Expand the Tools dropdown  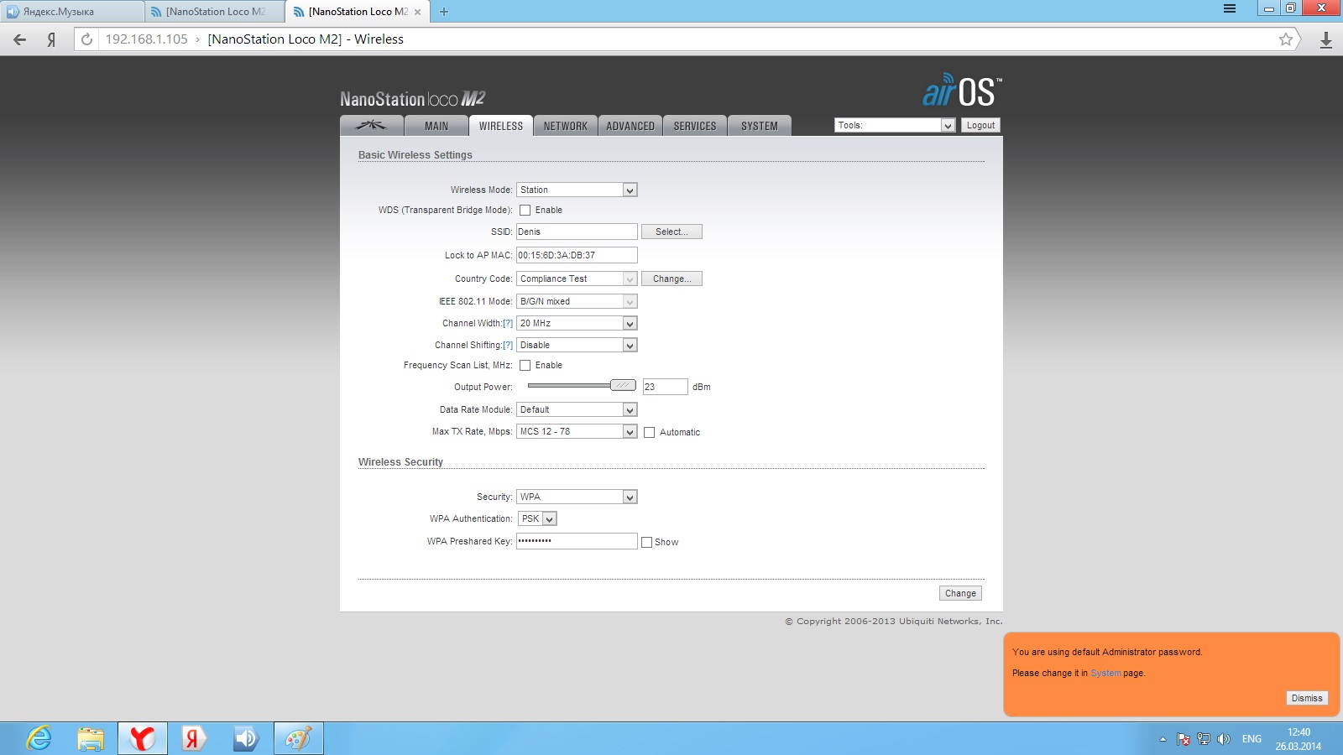(895, 126)
